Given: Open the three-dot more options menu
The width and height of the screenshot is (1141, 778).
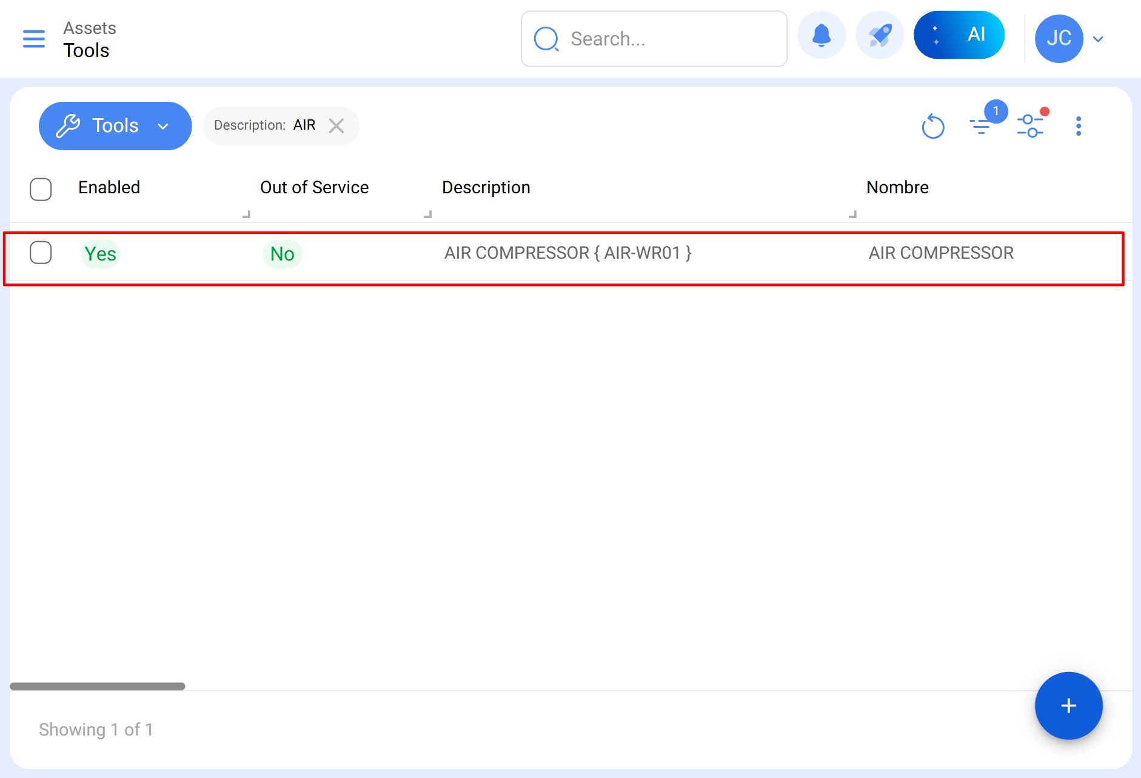Looking at the screenshot, I should coord(1078,126).
